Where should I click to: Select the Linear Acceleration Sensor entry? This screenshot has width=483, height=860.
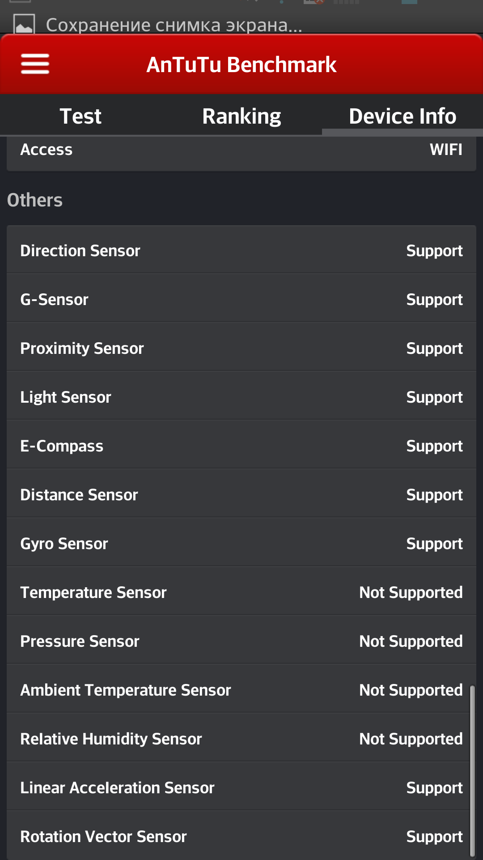click(x=241, y=787)
